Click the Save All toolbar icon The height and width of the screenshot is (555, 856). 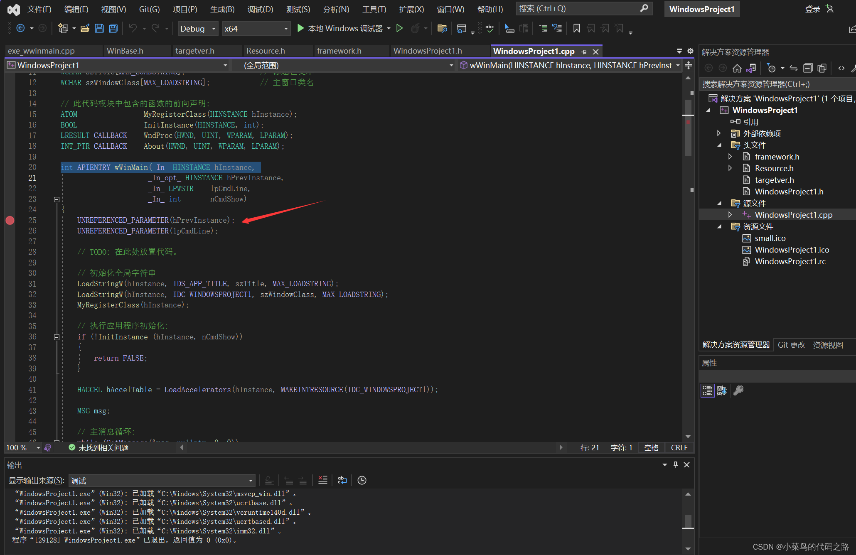tap(113, 28)
